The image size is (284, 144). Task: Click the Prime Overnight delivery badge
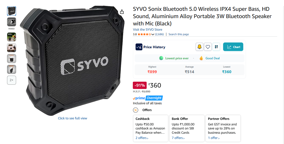coord(148,98)
